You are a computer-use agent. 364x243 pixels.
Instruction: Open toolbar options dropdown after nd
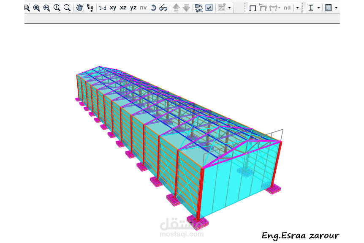click(x=297, y=8)
